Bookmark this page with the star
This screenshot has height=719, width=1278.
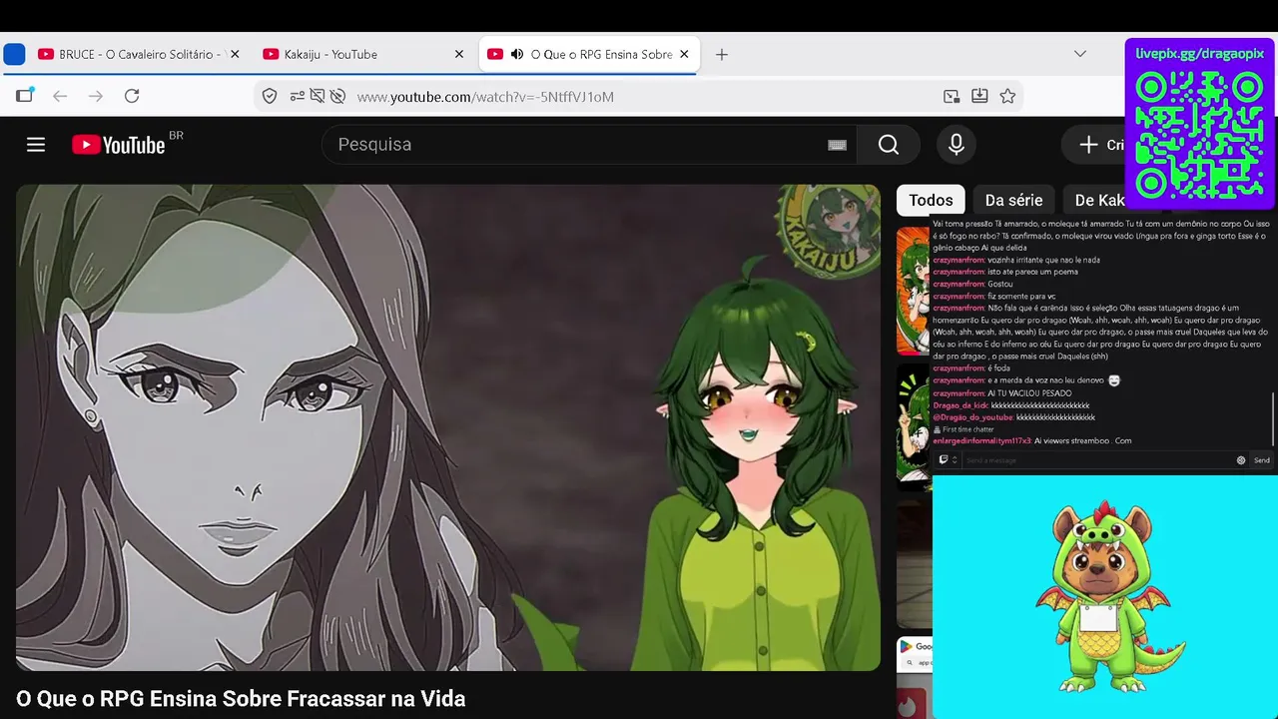coord(1007,96)
